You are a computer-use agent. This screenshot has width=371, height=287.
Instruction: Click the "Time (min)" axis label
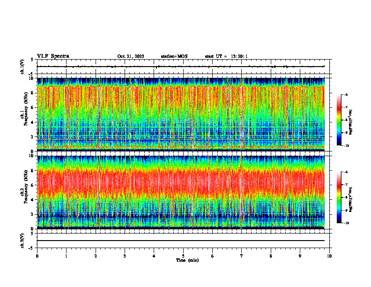(187, 260)
